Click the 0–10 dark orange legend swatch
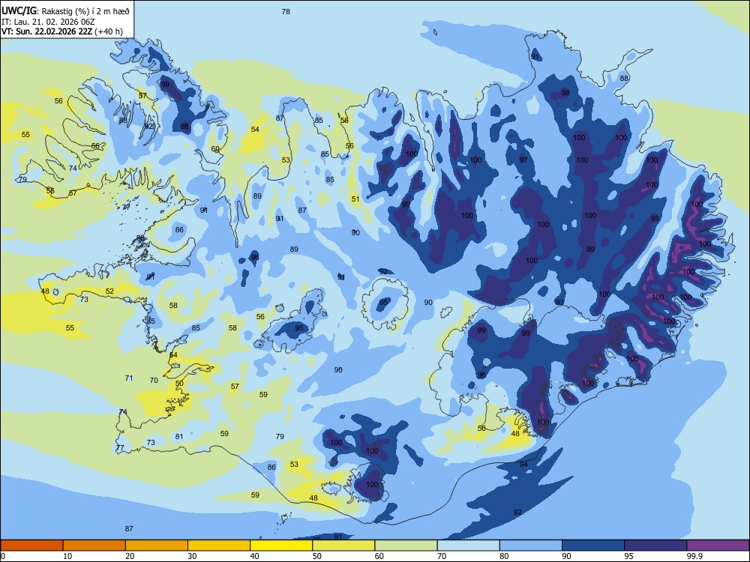This screenshot has width=750, height=562. pyautogui.click(x=31, y=546)
